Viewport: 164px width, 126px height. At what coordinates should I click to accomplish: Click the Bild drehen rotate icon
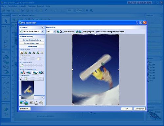point(60,32)
